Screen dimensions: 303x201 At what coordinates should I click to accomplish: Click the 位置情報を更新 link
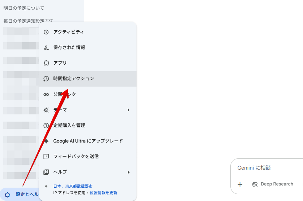tap(103, 193)
